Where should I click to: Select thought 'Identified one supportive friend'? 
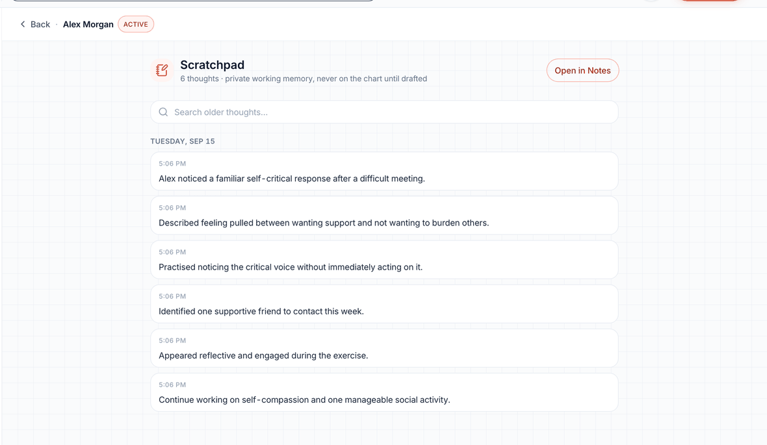coord(384,303)
